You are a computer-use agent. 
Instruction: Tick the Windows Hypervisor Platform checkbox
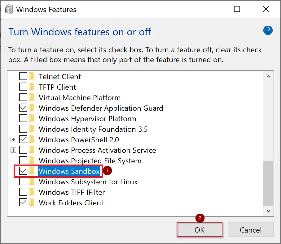coord(23,118)
